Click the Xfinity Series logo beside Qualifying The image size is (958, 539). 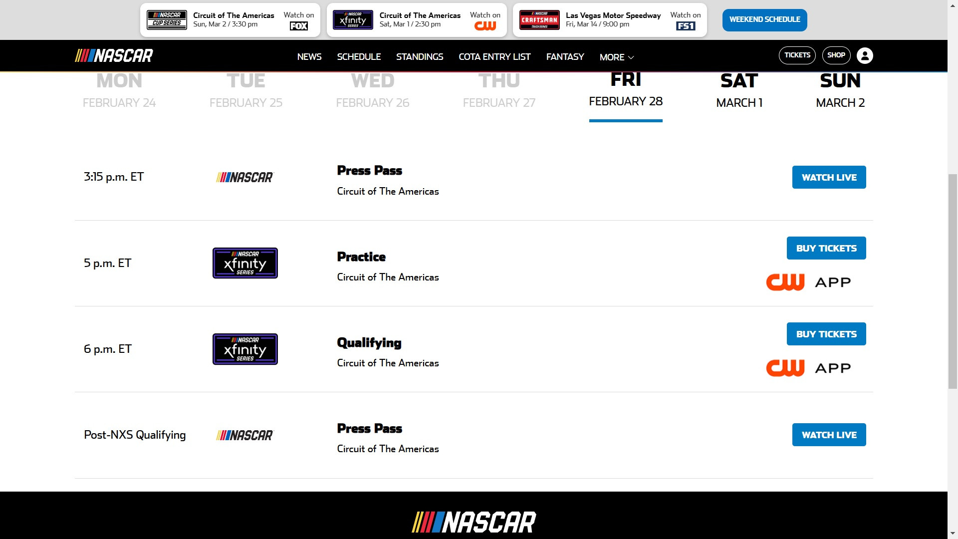click(x=245, y=349)
